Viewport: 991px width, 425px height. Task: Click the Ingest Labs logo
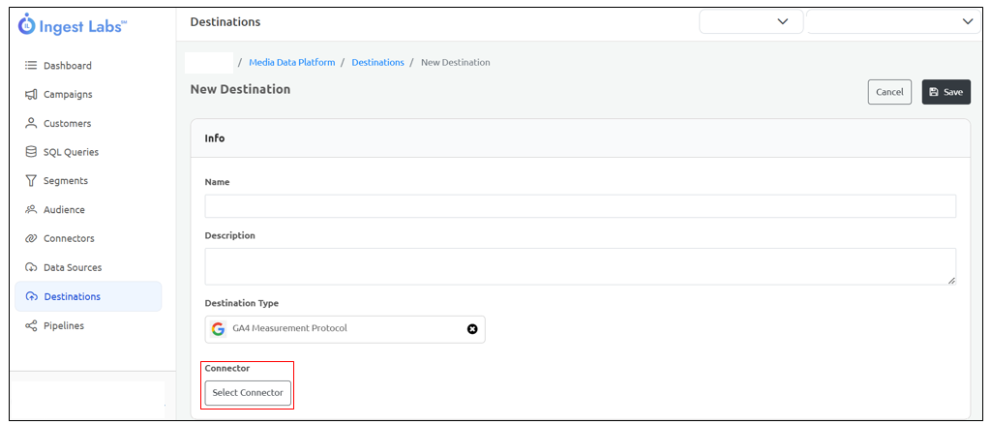(74, 25)
